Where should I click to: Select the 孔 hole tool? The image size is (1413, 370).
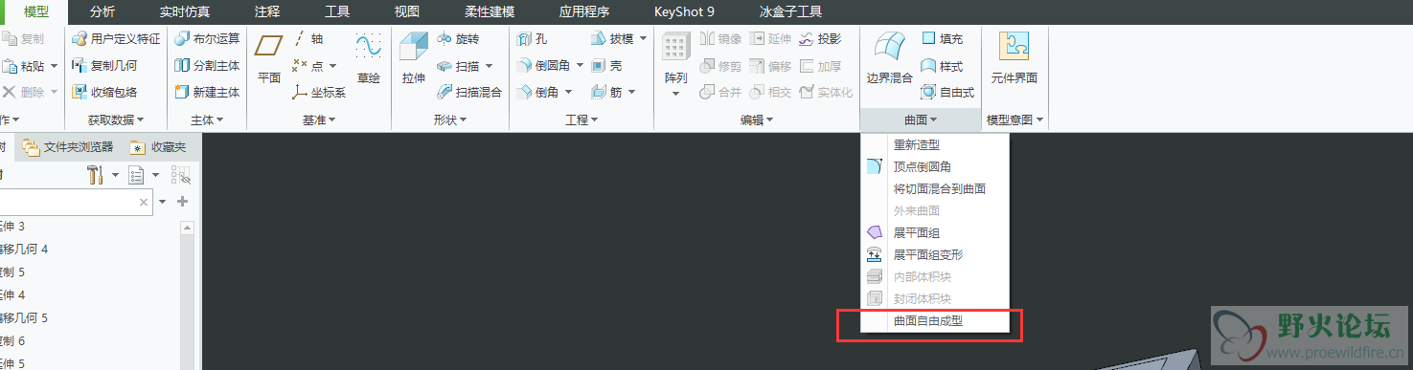click(x=533, y=39)
